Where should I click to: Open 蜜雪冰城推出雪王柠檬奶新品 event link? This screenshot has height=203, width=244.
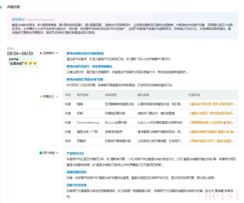(x=85, y=53)
